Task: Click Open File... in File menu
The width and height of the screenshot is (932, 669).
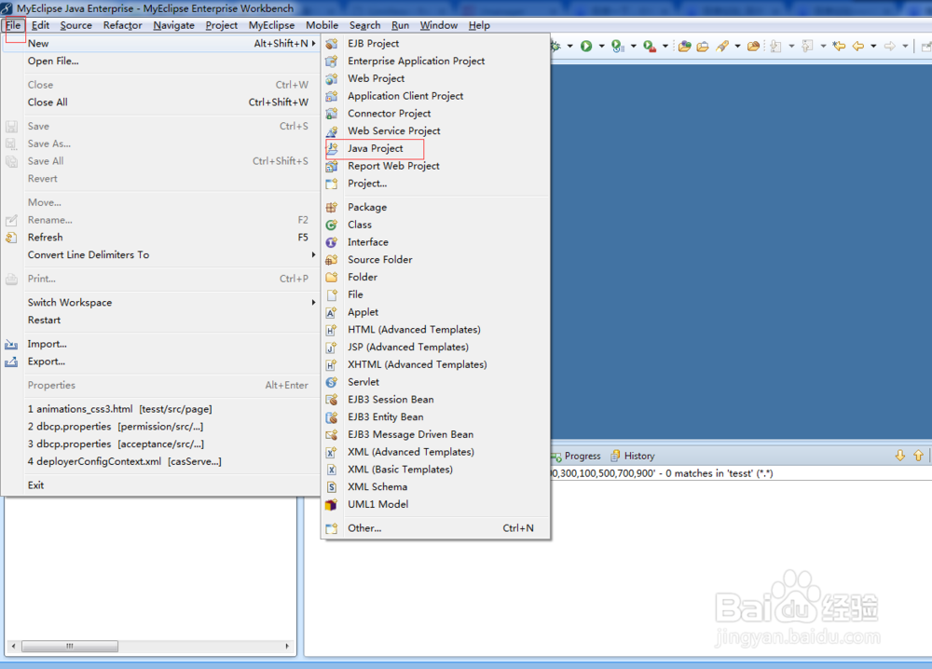Action: tap(160, 61)
